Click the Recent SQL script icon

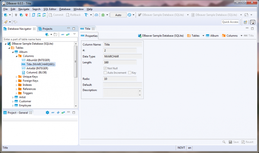click(x=39, y=15)
